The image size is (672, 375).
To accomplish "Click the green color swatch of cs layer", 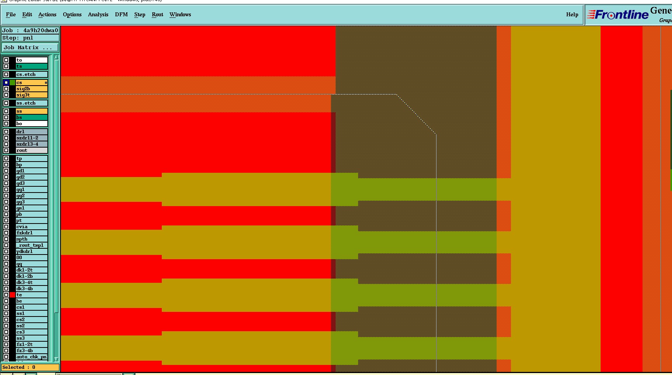I will pyautogui.click(x=12, y=83).
